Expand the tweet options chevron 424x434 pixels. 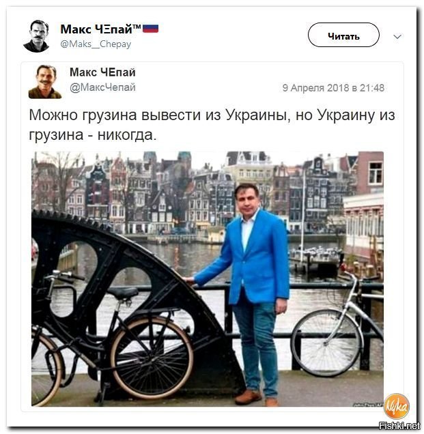coord(397,36)
